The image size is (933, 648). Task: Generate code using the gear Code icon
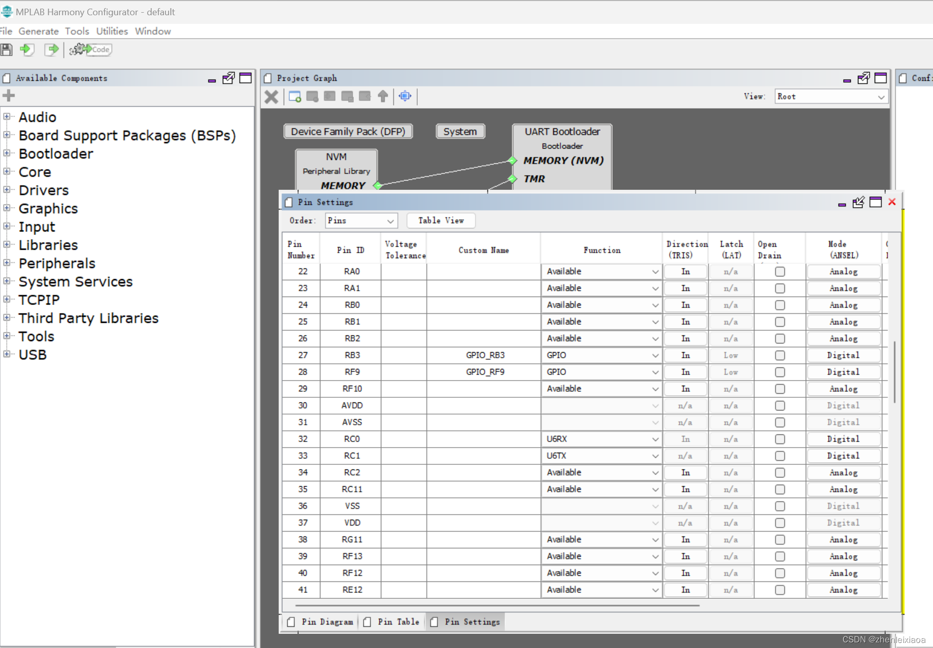tap(90, 50)
